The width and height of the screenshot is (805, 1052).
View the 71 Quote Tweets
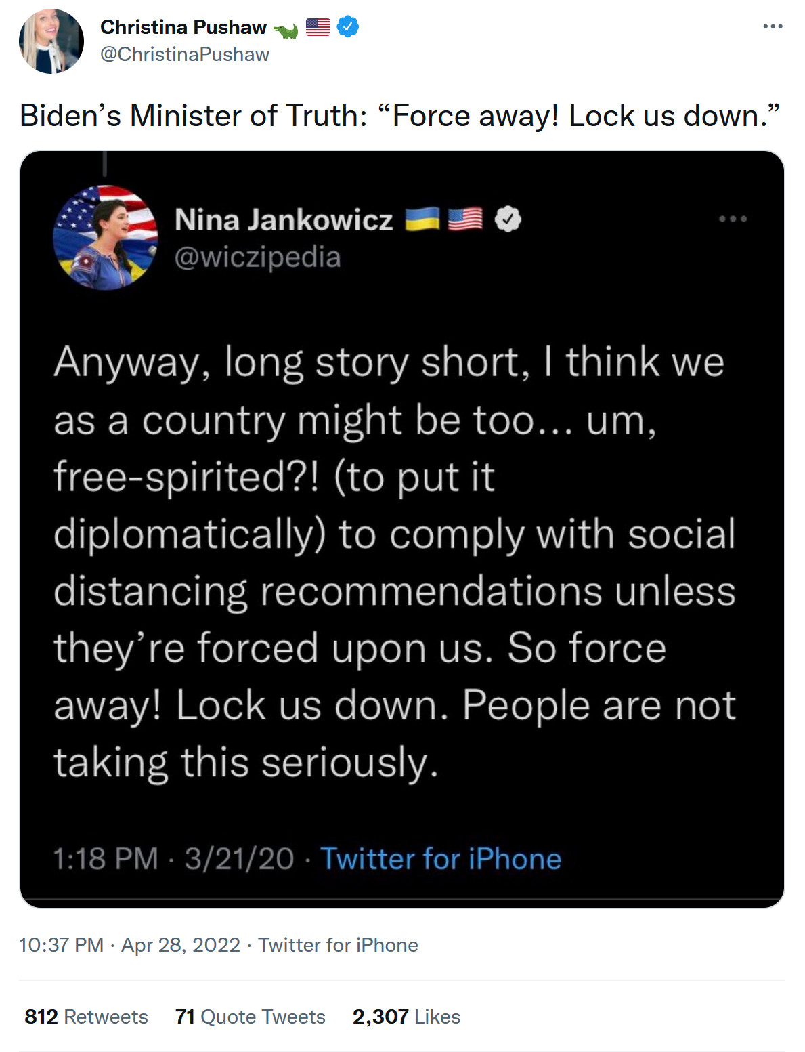point(250,1017)
